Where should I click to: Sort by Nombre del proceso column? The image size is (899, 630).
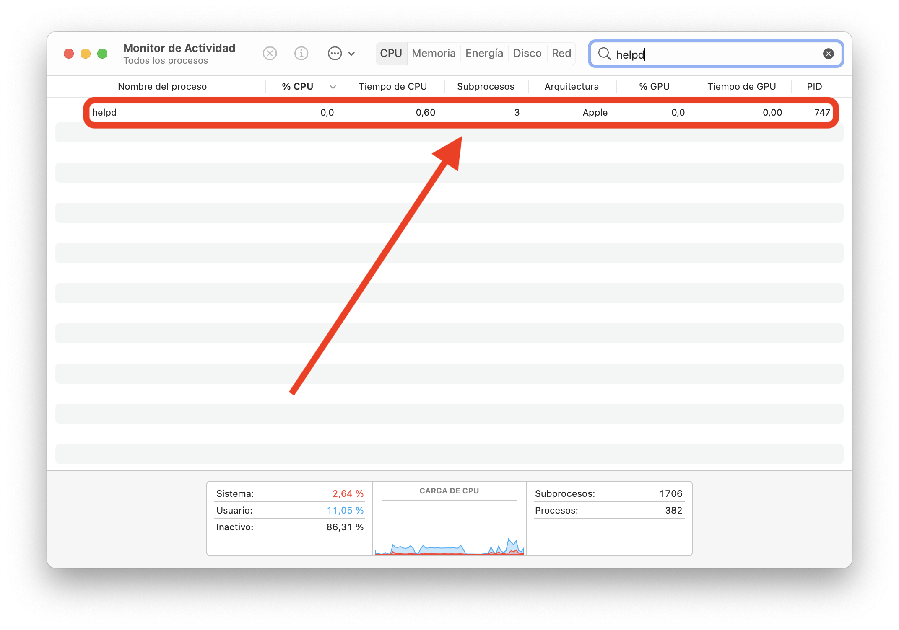162,87
